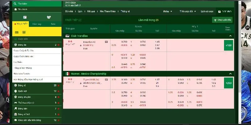
Task: Open favorites via the Yêu thích star icon
Action: click(x=15, y=9)
